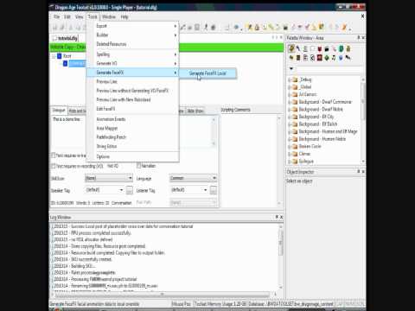The width and height of the screenshot is (415, 311).
Task: Click the _Debug folder icon
Action: [x=295, y=79]
